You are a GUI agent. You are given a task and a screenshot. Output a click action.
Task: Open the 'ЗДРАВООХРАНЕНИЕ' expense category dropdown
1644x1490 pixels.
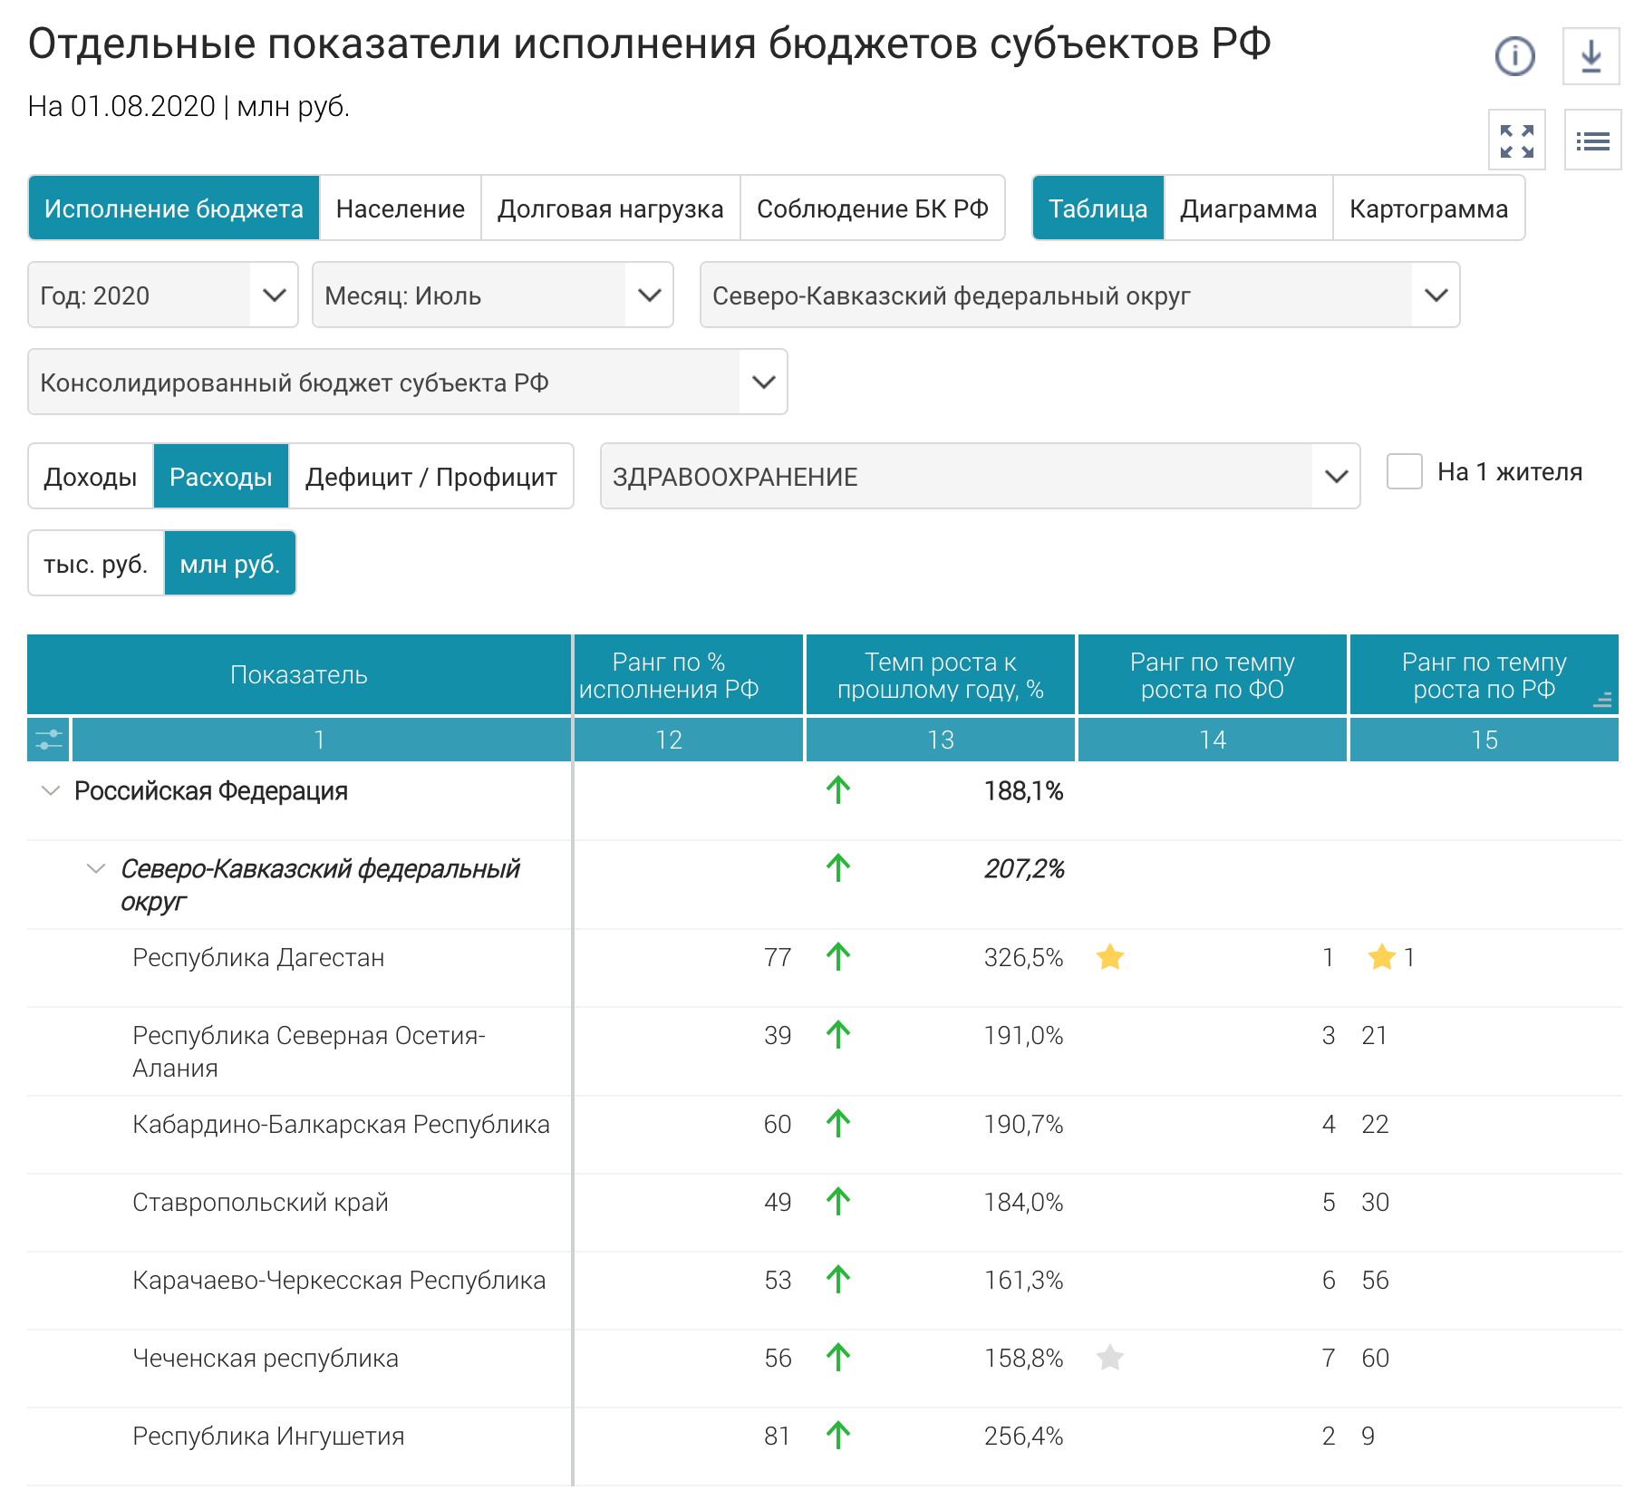(979, 477)
